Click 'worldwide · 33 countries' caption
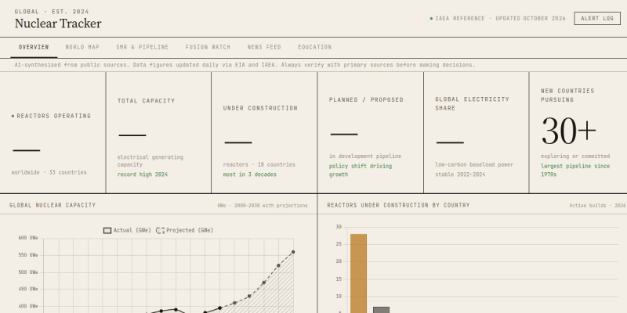Viewport: 627px width, 313px height. (x=49, y=172)
